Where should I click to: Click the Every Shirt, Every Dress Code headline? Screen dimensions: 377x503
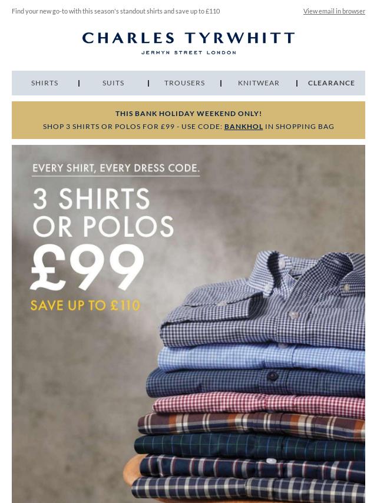click(116, 168)
